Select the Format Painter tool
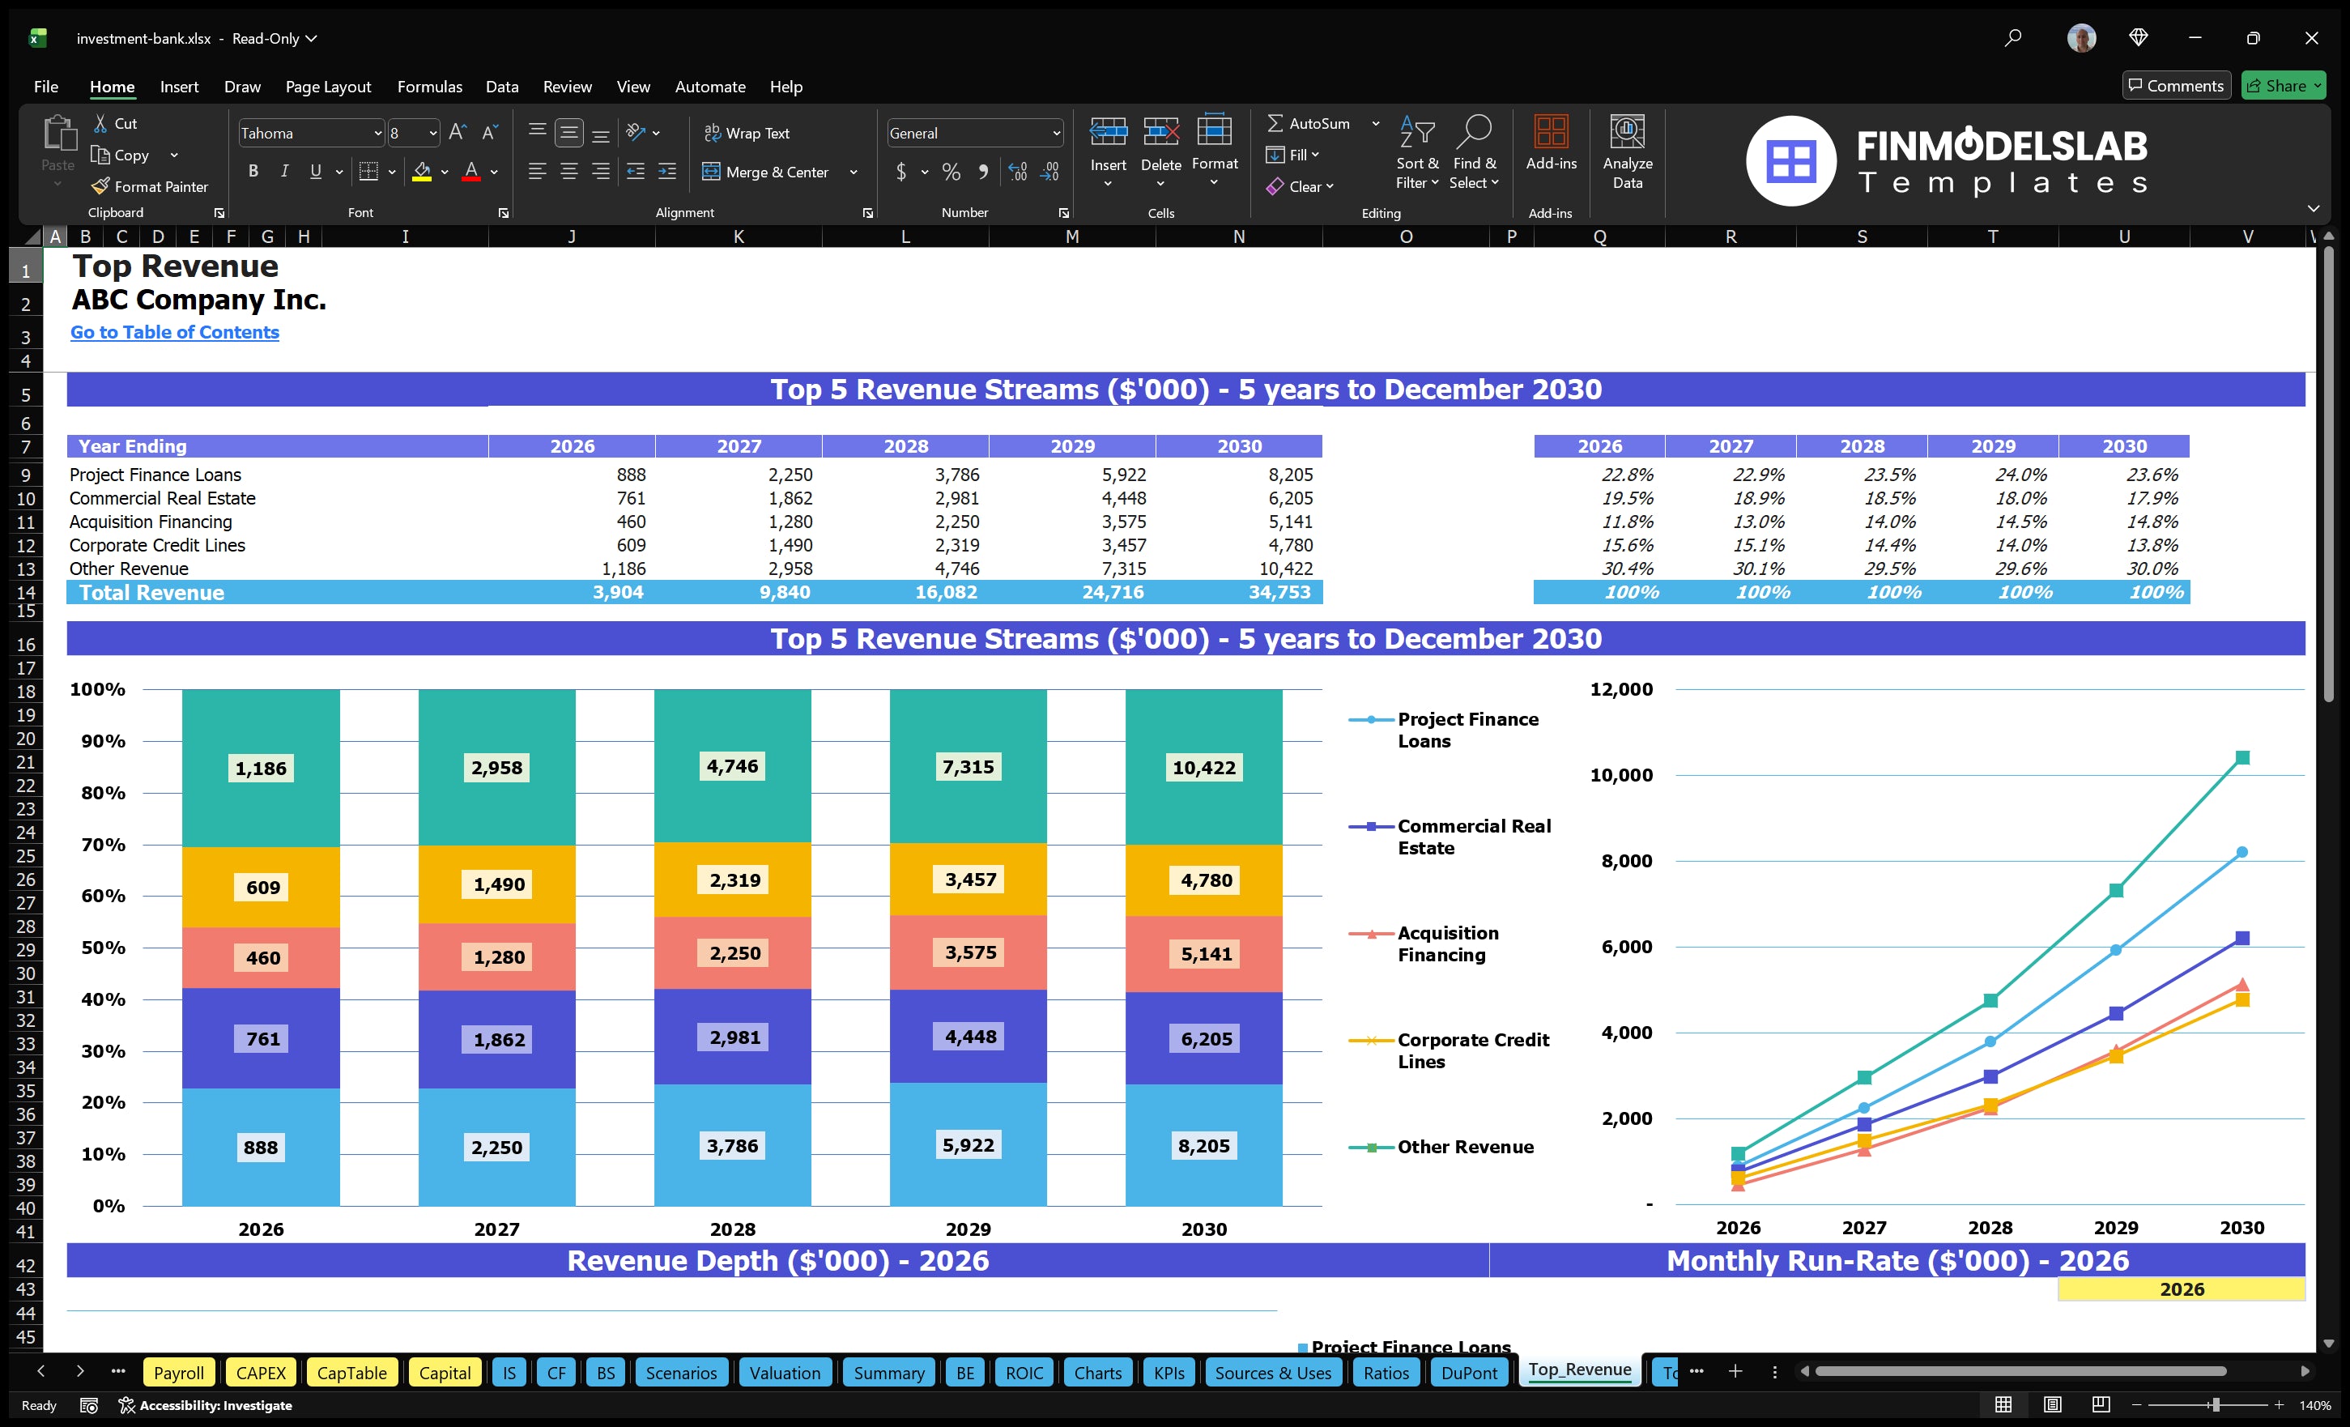 click(150, 186)
